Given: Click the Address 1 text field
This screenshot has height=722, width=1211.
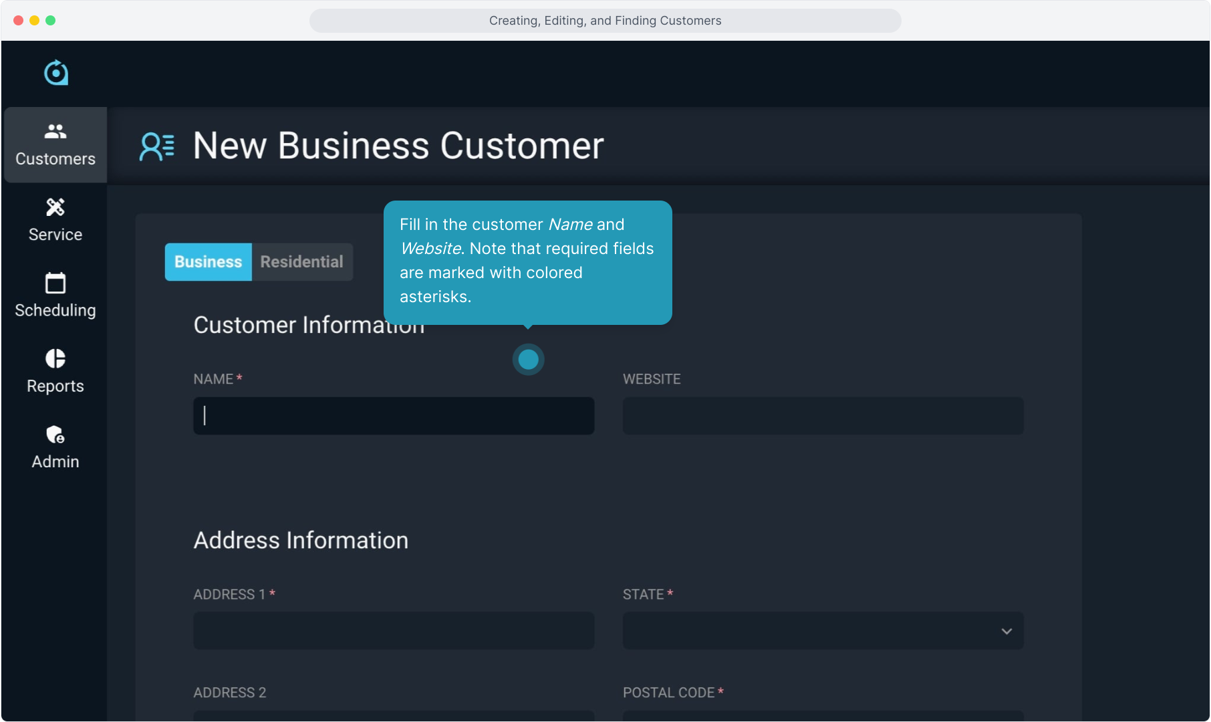Looking at the screenshot, I should click(x=394, y=631).
